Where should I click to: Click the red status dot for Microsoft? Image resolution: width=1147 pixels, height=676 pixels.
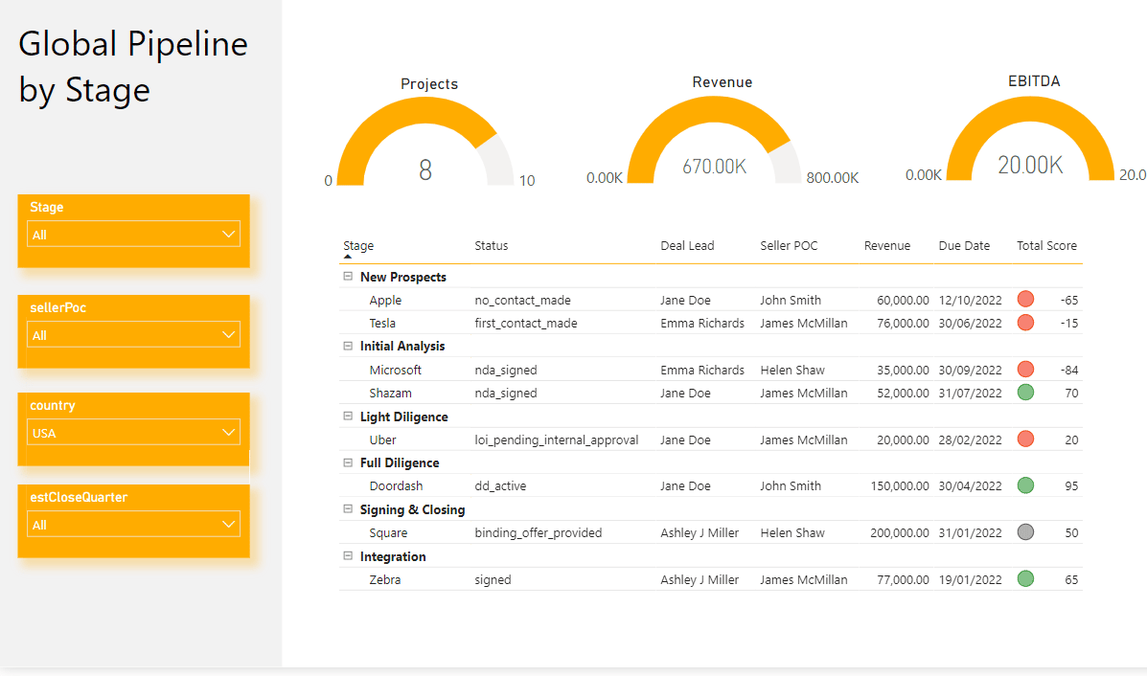1025,370
